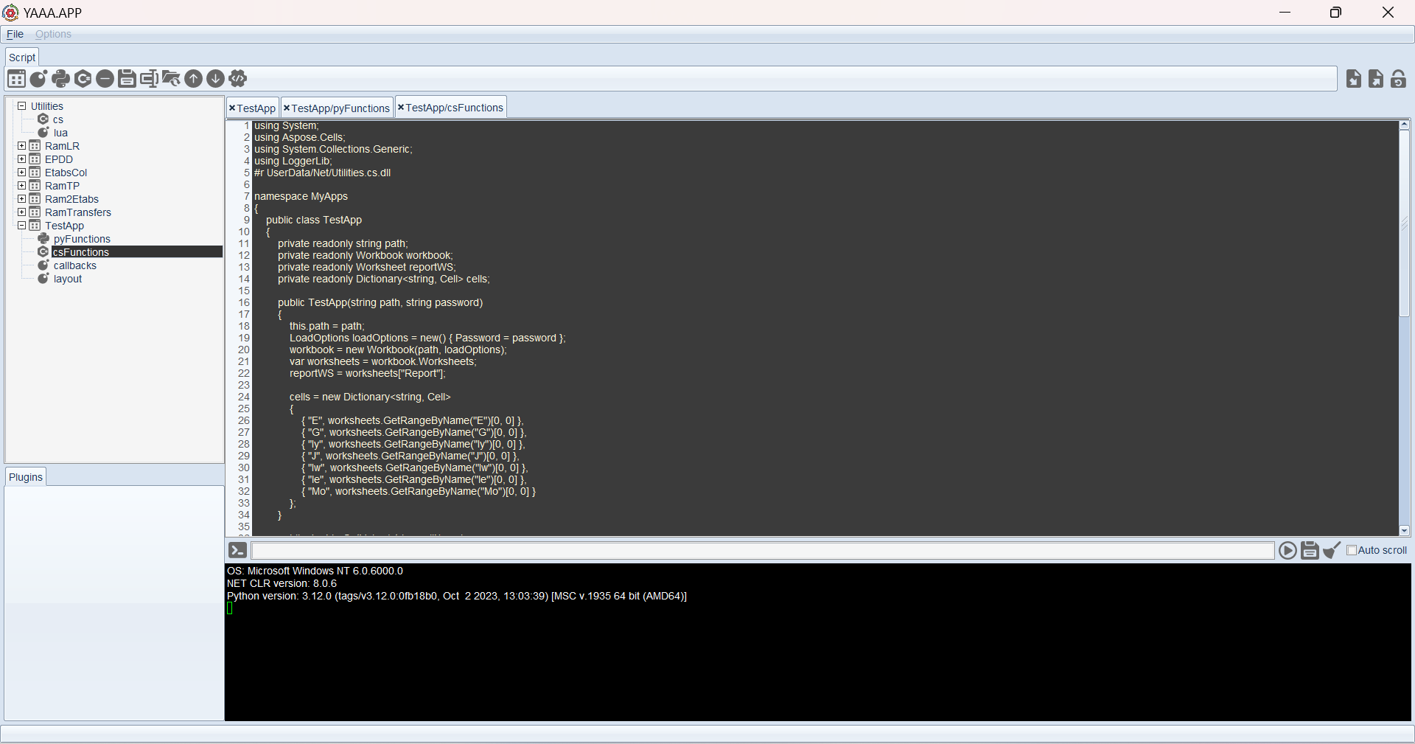The width and height of the screenshot is (1415, 744).
Task: Select the EtabsCol tree item label
Action: (x=66, y=173)
